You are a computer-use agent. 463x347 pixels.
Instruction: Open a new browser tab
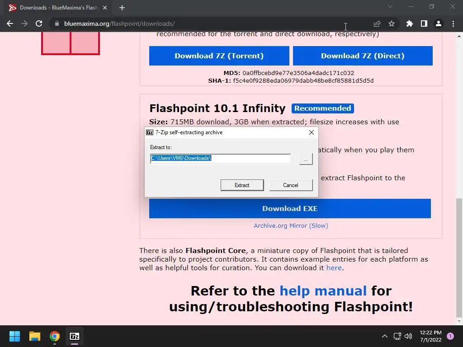pos(122,8)
